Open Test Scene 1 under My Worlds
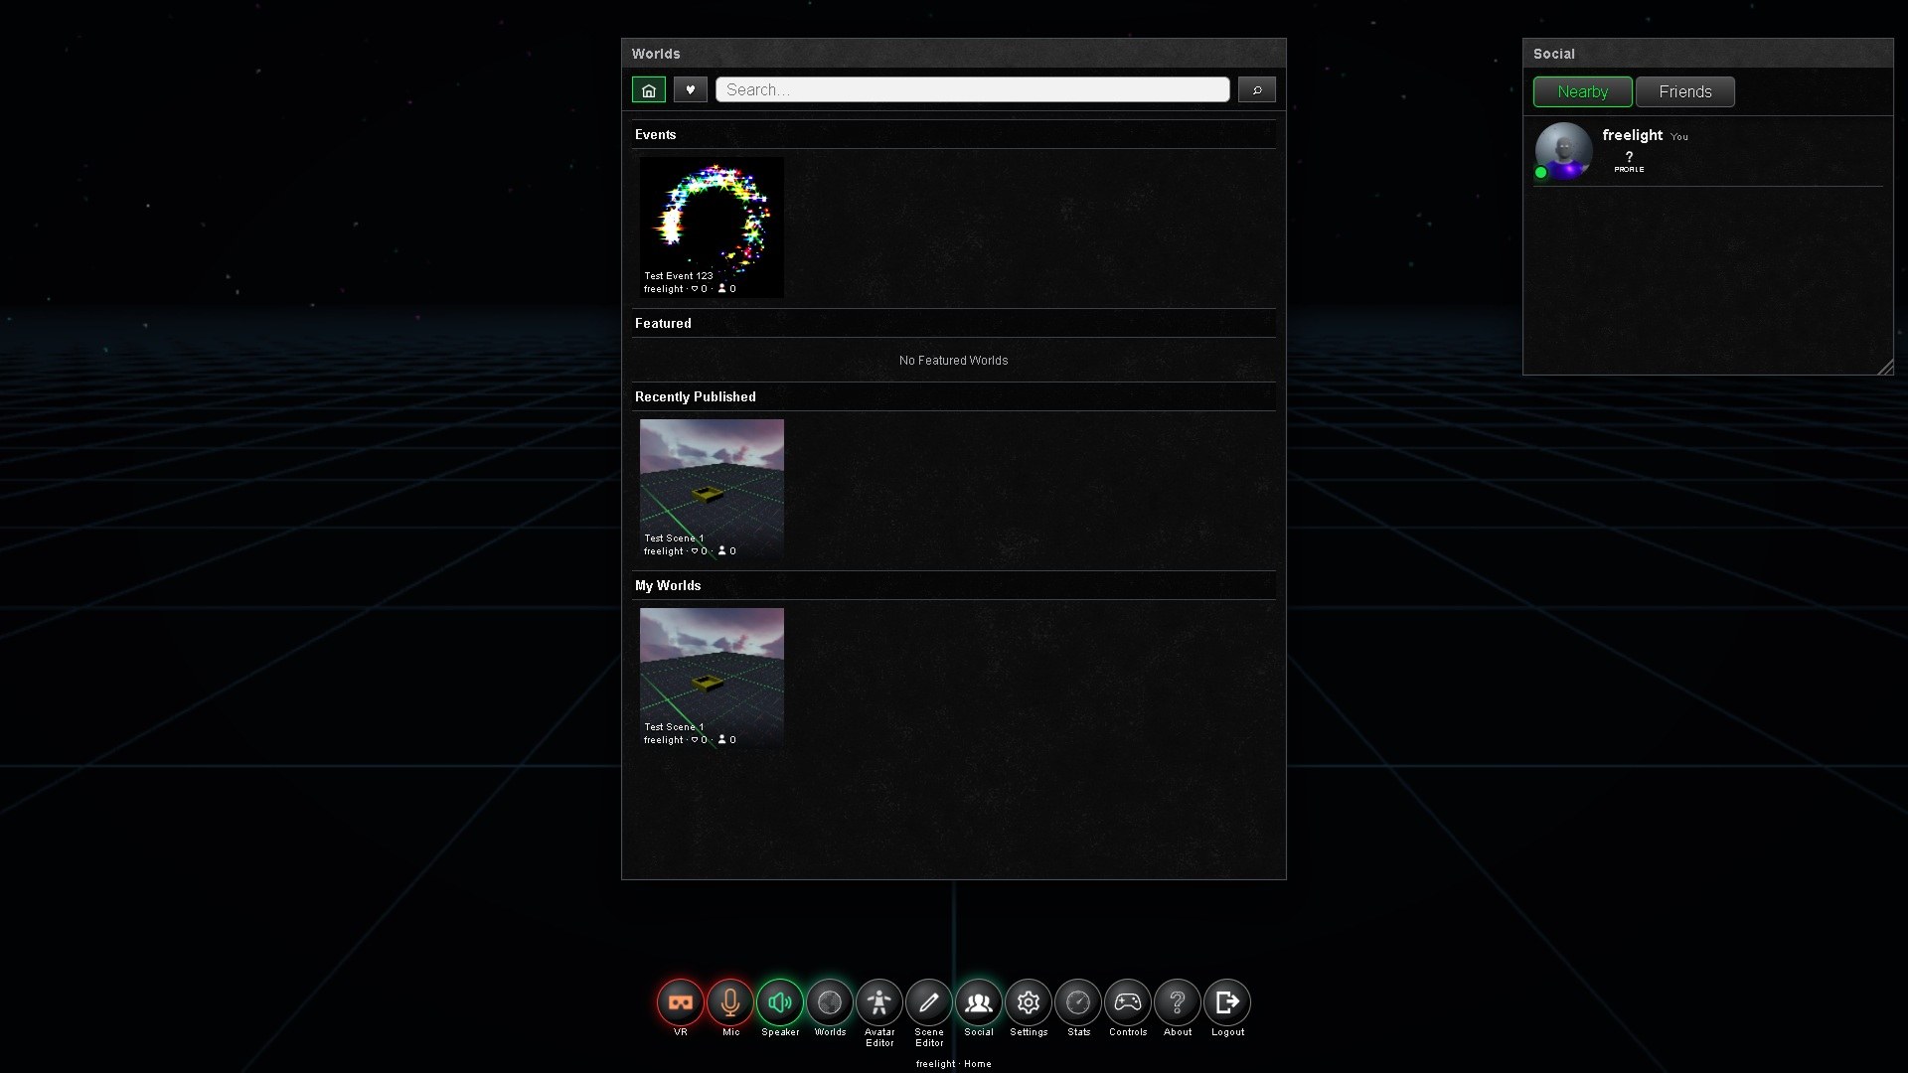The image size is (1908, 1073). pos(712,679)
